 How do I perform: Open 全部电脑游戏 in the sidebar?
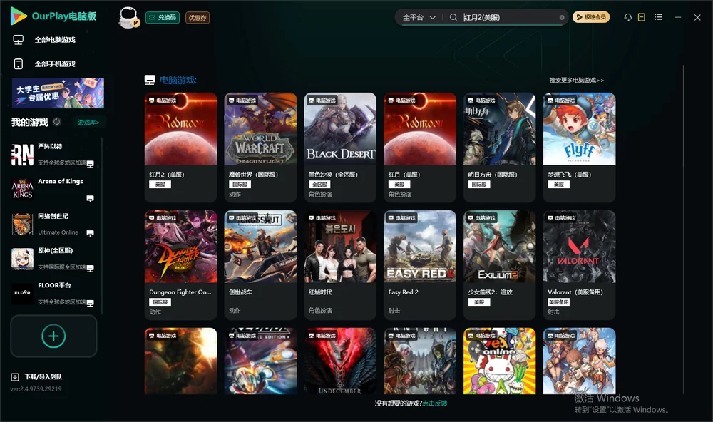(x=44, y=40)
